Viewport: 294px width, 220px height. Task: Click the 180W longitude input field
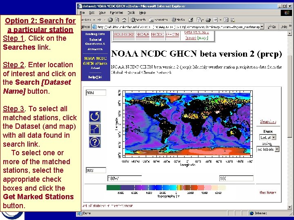(124, 178)
